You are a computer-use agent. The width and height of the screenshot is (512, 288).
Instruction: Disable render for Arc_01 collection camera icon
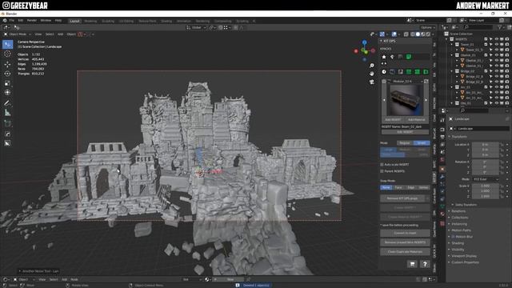pyautogui.click(x=506, y=87)
